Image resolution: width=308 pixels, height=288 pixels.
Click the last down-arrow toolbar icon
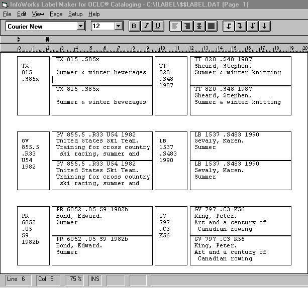[x=264, y=26]
